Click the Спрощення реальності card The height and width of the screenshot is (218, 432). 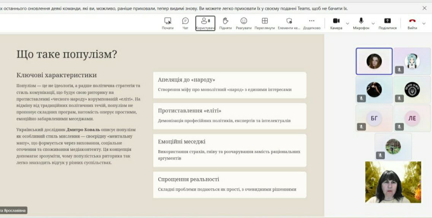click(x=230, y=185)
